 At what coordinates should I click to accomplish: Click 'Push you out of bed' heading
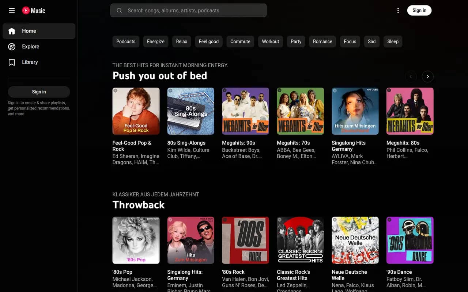160,76
